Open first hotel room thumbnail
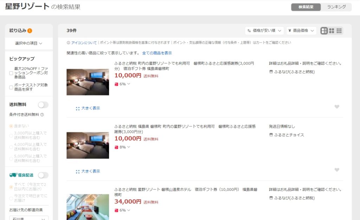Image resolution: width=360 pixels, height=220 pixels. coord(88,82)
